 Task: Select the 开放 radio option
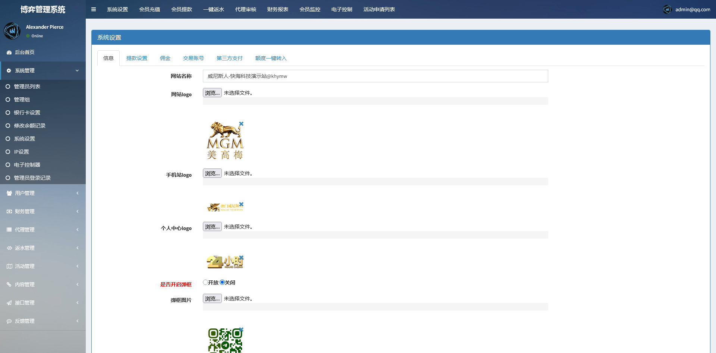[x=205, y=282]
